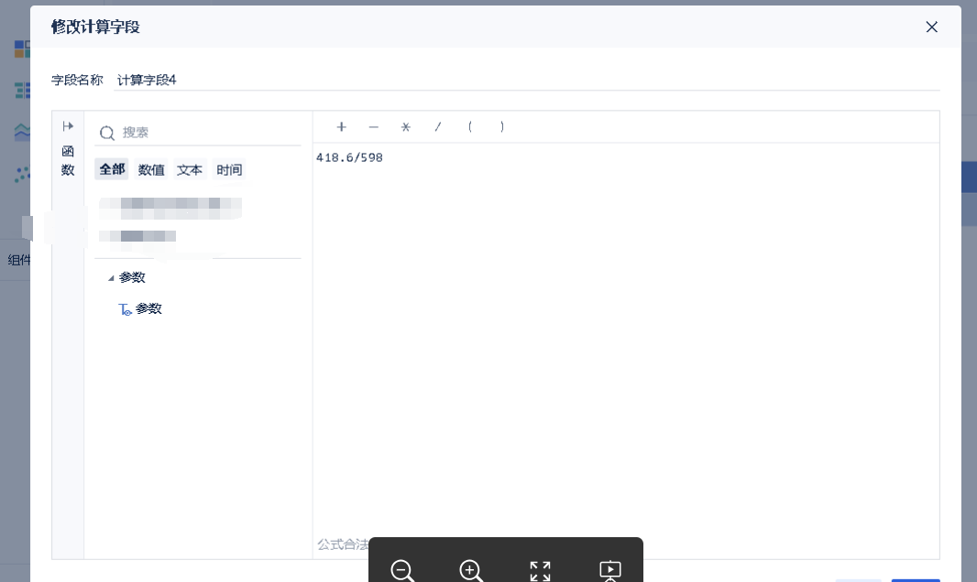Edit the 字段名称 field 计算字段4
This screenshot has height=582, width=977.
pos(526,81)
